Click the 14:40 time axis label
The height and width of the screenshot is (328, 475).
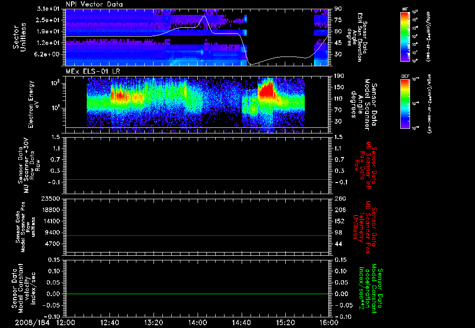coord(241,322)
